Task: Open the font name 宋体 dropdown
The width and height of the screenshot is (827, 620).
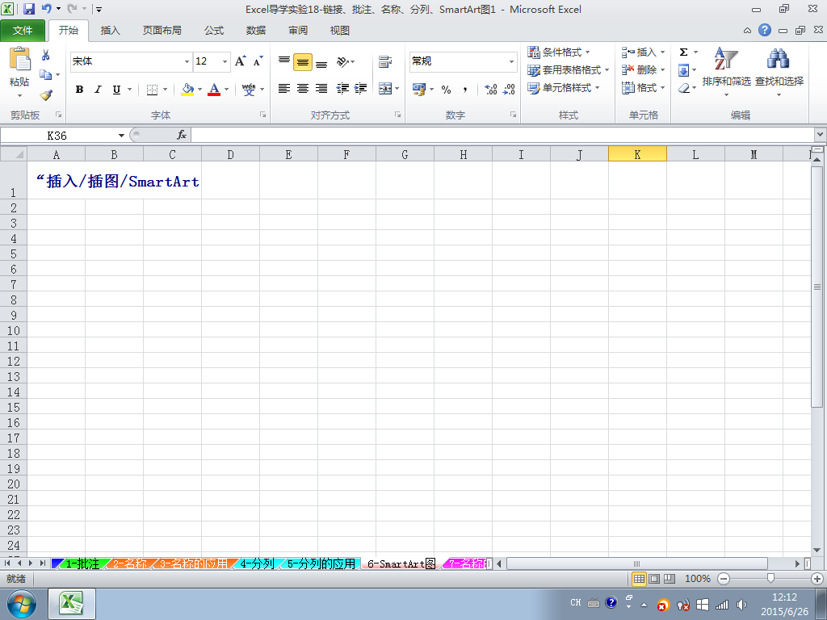Action: pyautogui.click(x=187, y=61)
